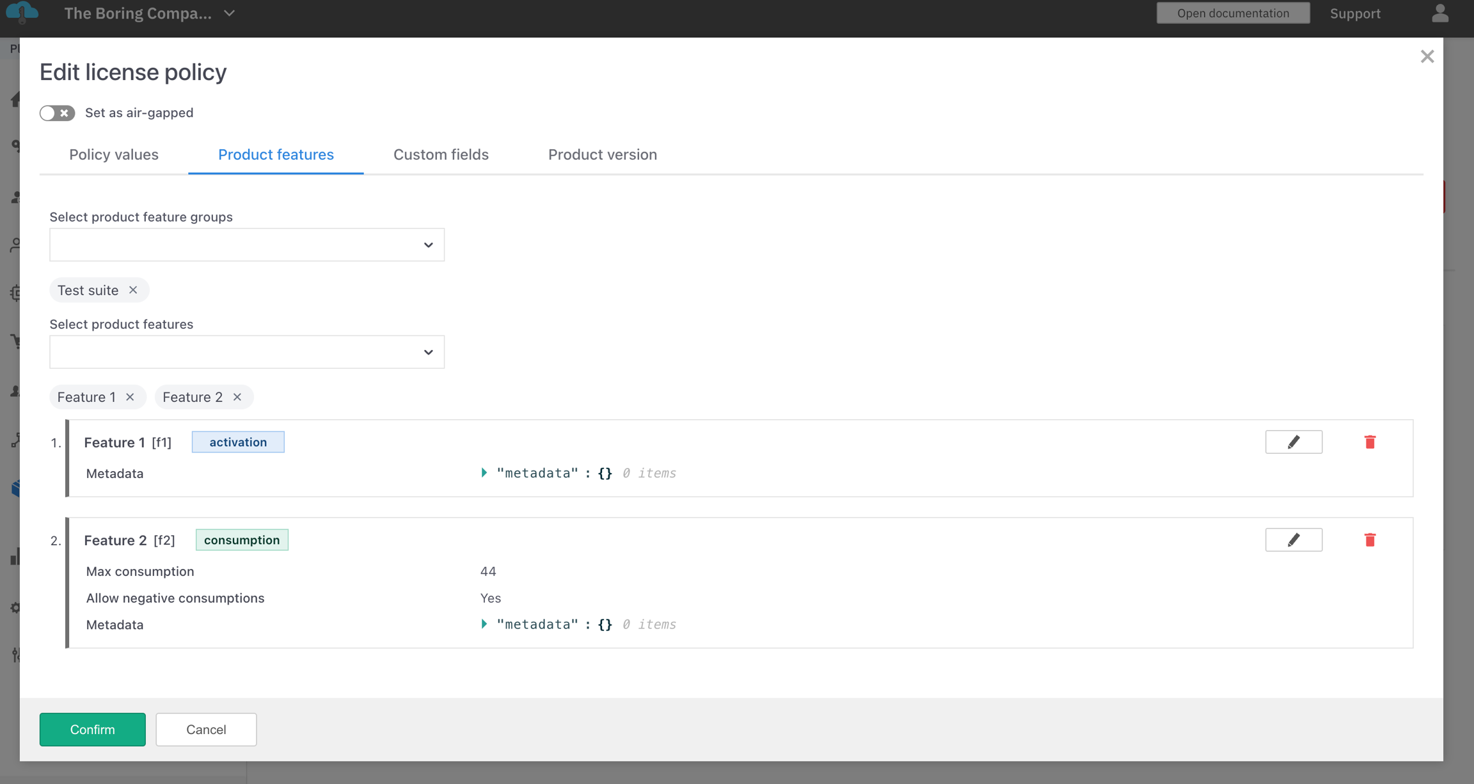Delete Feature 2 with red trash icon
Image resolution: width=1474 pixels, height=784 pixels.
point(1370,540)
